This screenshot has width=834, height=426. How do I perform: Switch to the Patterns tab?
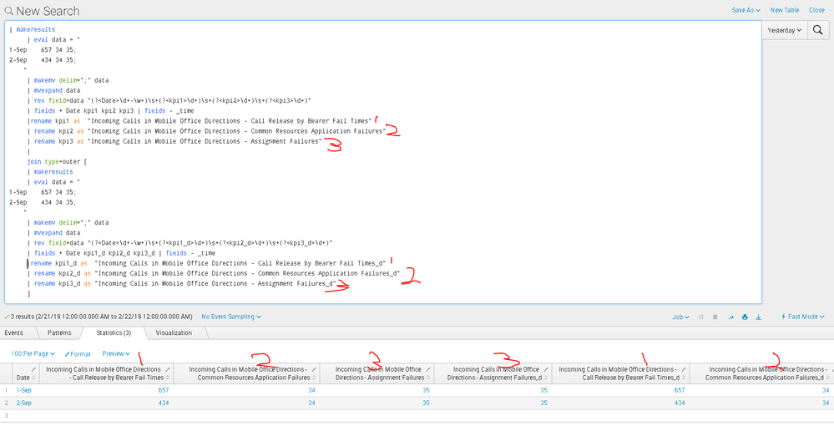pos(59,332)
